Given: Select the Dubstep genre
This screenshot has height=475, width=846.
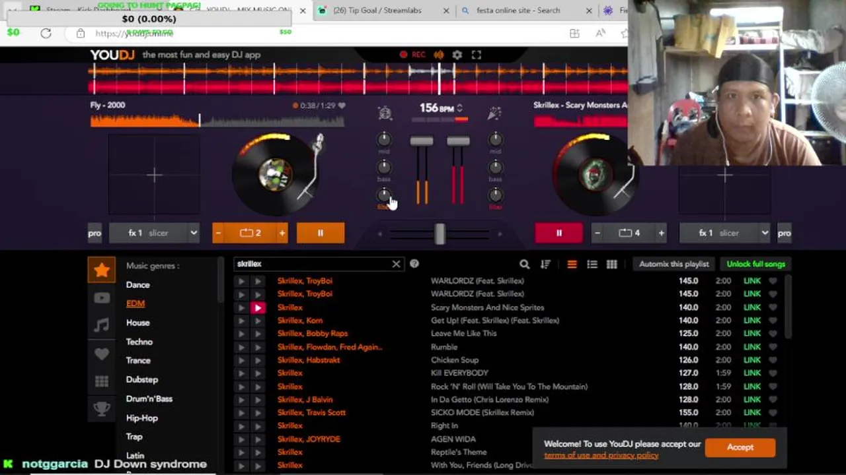Looking at the screenshot, I should click(x=142, y=380).
